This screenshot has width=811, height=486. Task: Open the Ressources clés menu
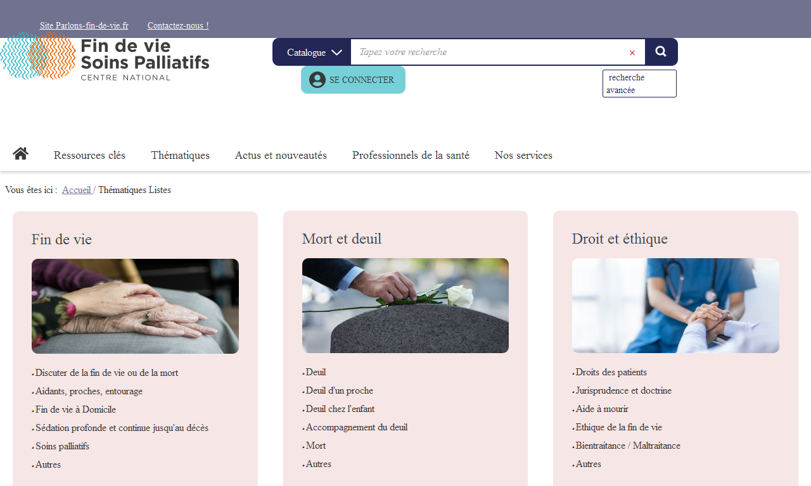pos(89,155)
